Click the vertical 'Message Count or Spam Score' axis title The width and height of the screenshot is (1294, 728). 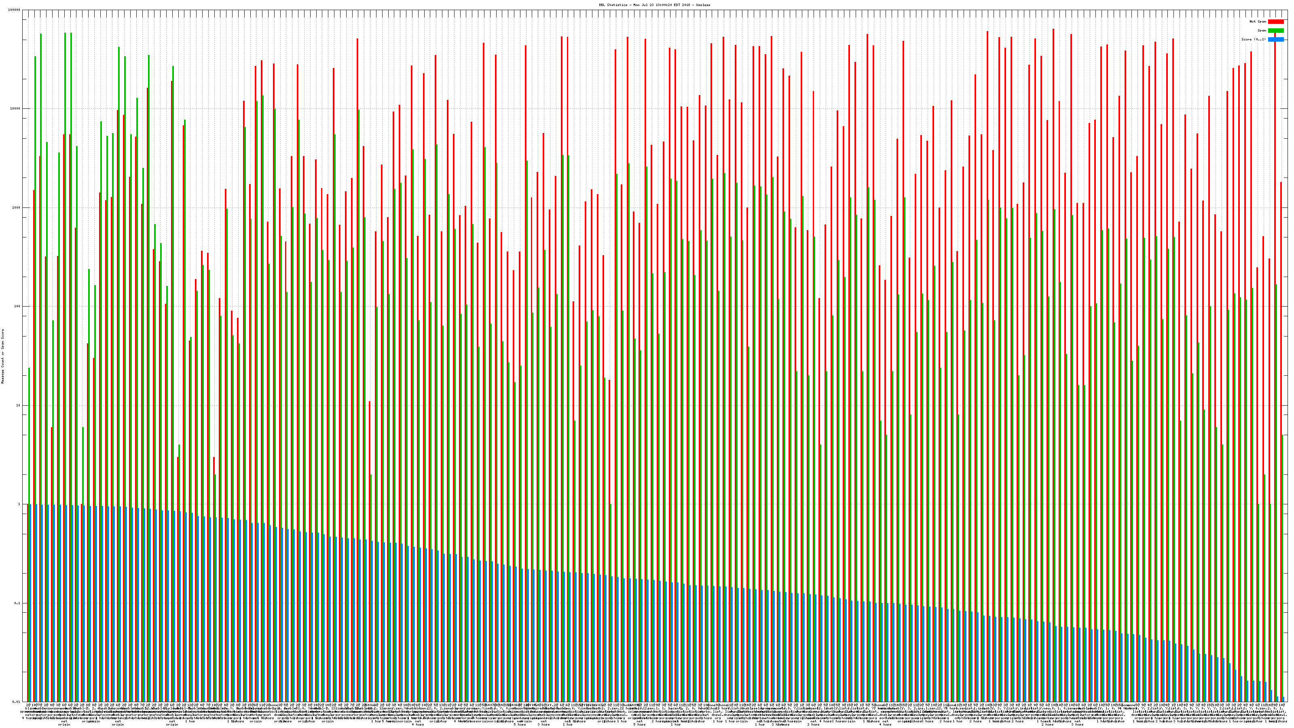pyautogui.click(x=3, y=356)
